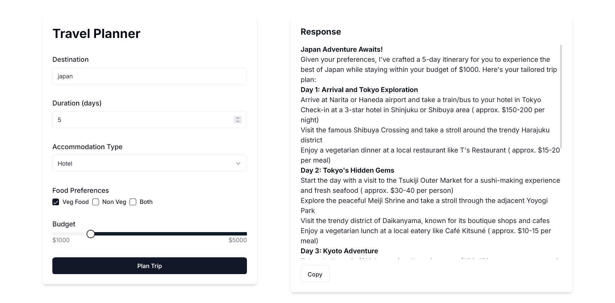This screenshot has width=615, height=303.
Task: Click the chevron icon in Accommodation Type
Action: [238, 164]
